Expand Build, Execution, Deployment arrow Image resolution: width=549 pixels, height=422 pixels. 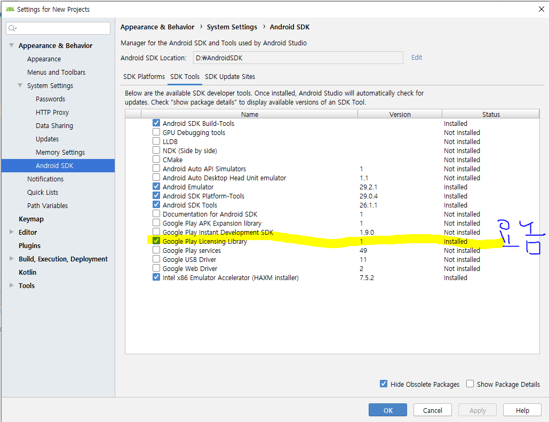12,258
